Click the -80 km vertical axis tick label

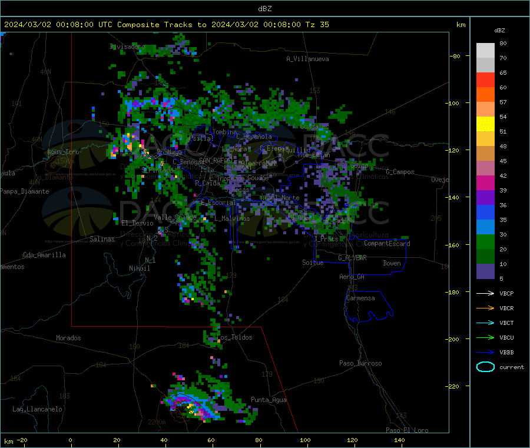click(455, 56)
